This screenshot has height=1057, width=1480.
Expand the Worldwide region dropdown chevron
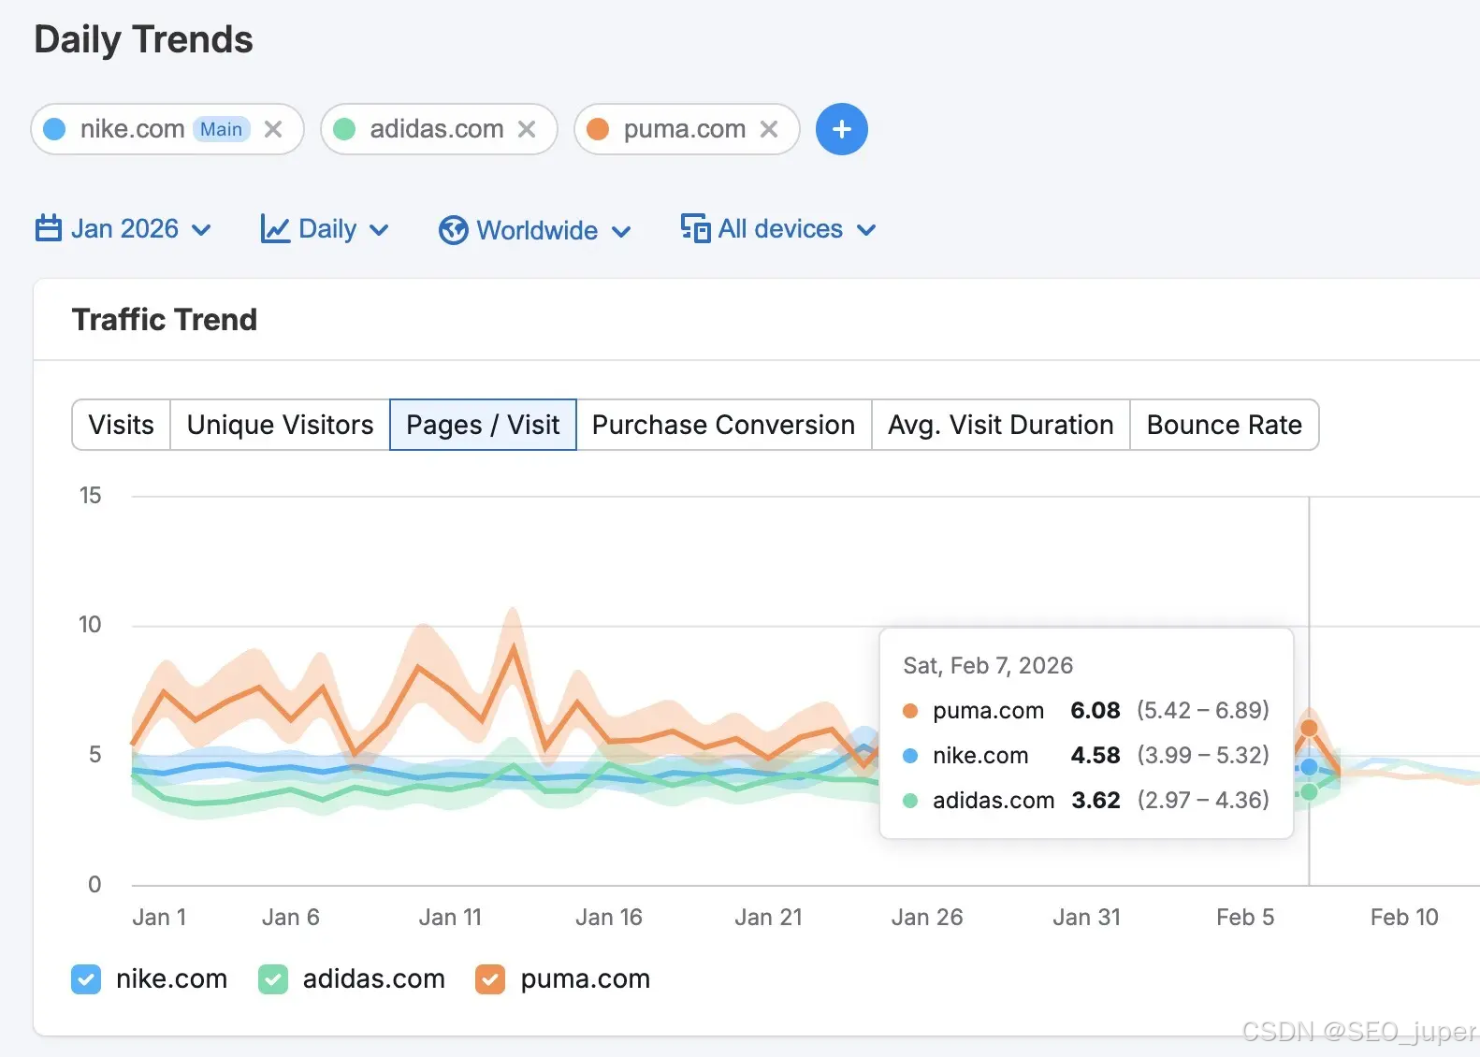click(621, 231)
